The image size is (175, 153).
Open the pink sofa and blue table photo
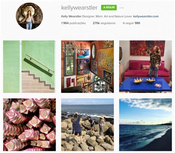click(x=145, y=67)
